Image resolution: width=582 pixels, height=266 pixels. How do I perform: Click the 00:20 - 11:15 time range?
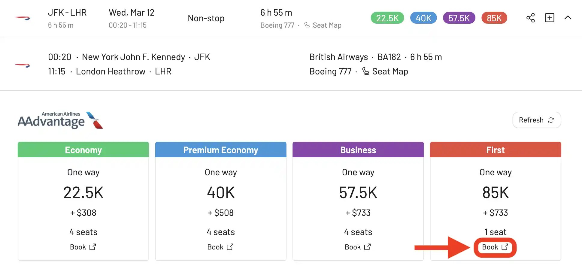tap(128, 25)
